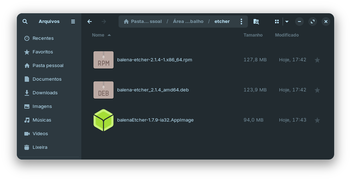Open the Arquivos hamburger menu

[73, 22]
